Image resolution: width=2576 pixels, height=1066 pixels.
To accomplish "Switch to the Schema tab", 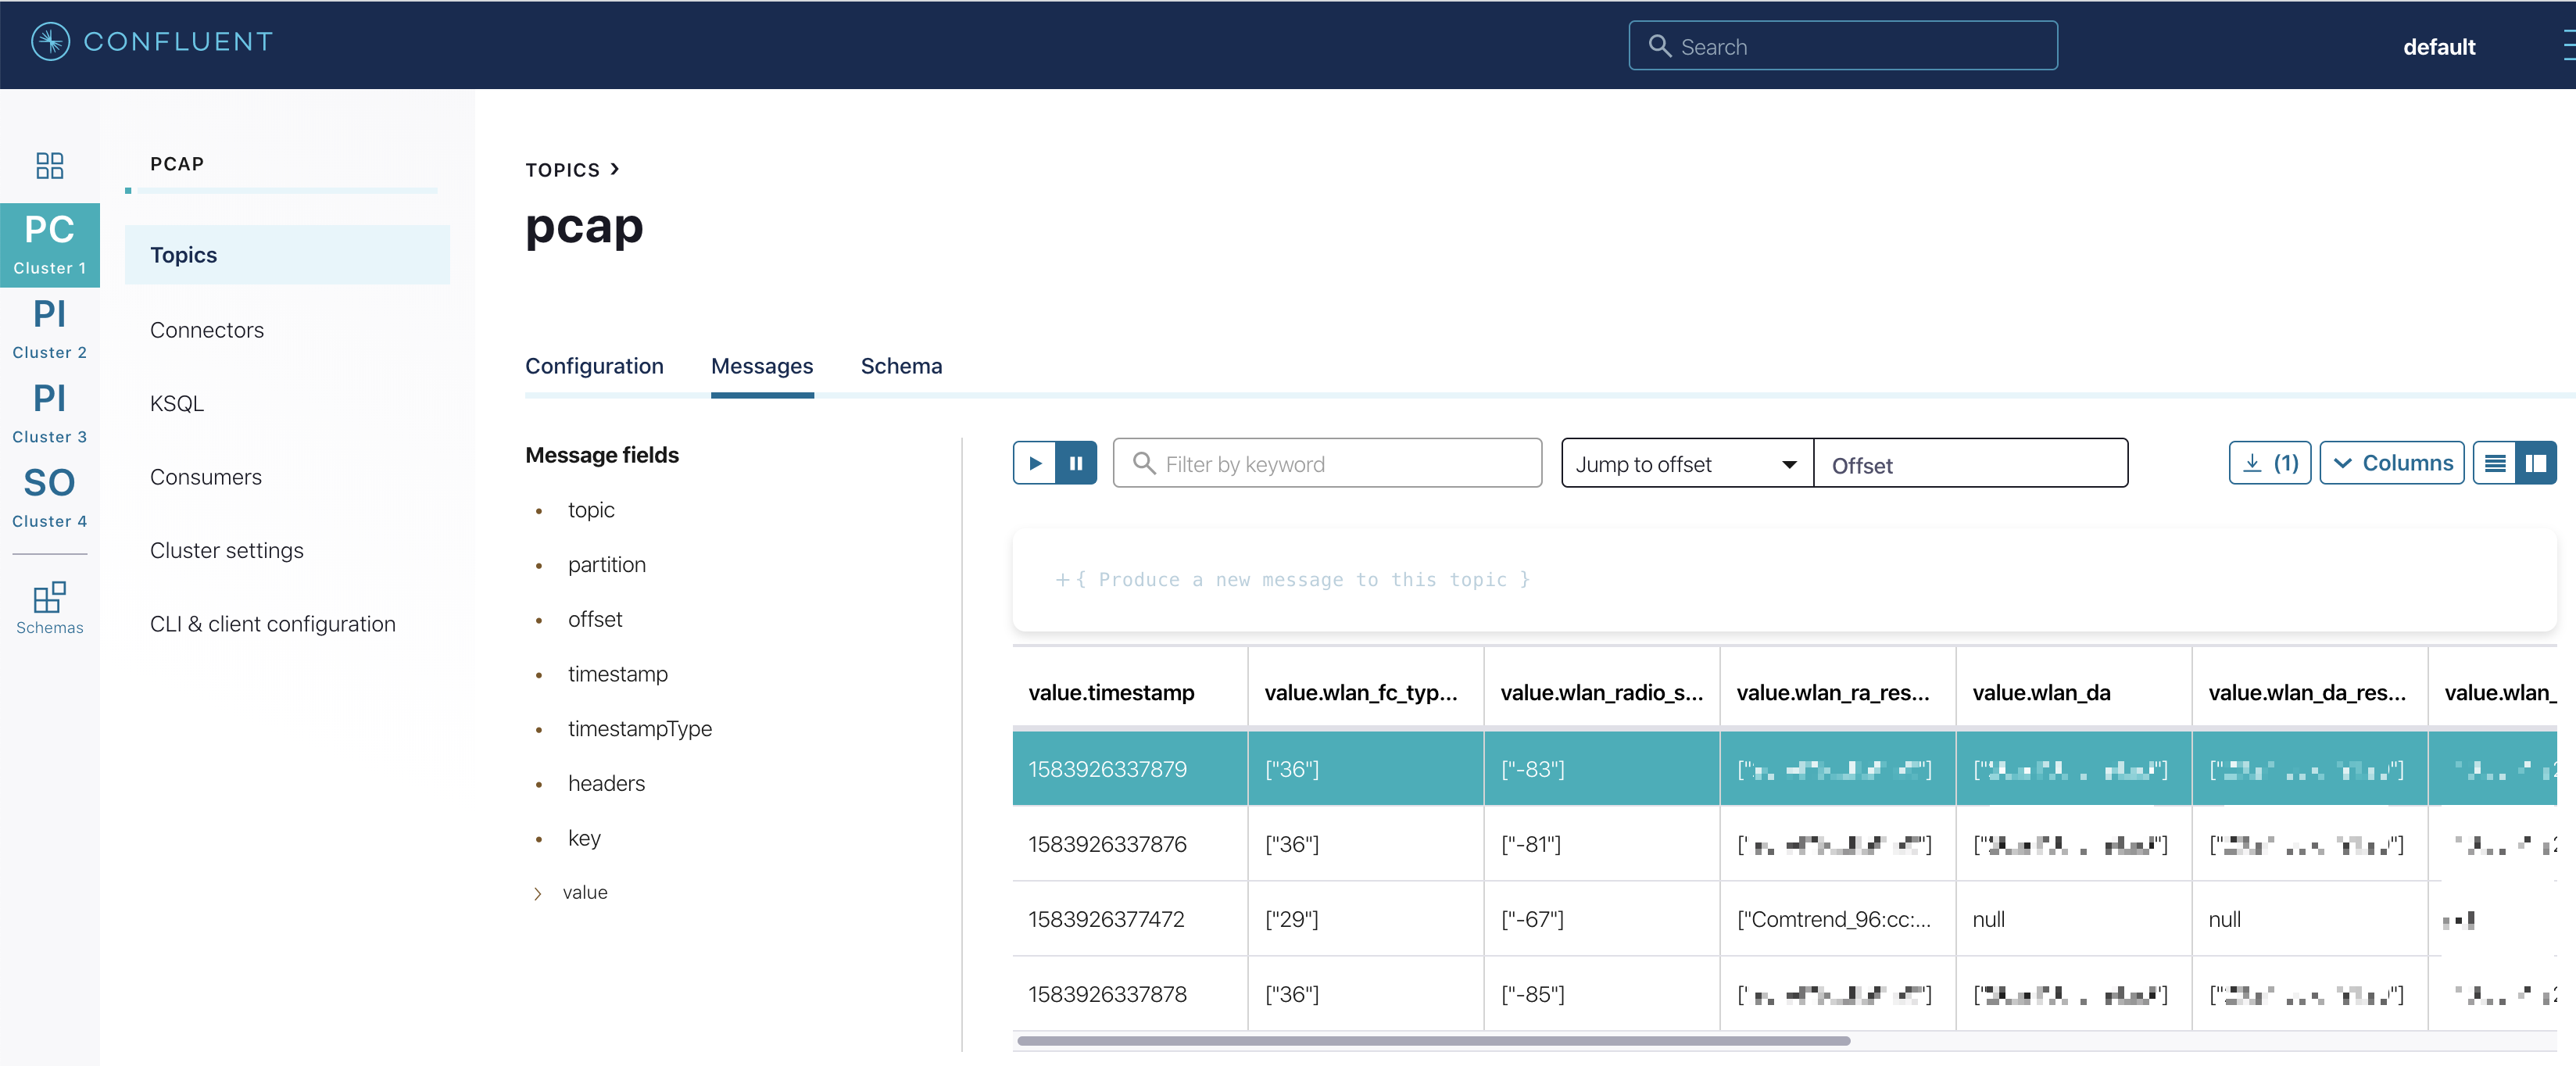I will [x=901, y=366].
